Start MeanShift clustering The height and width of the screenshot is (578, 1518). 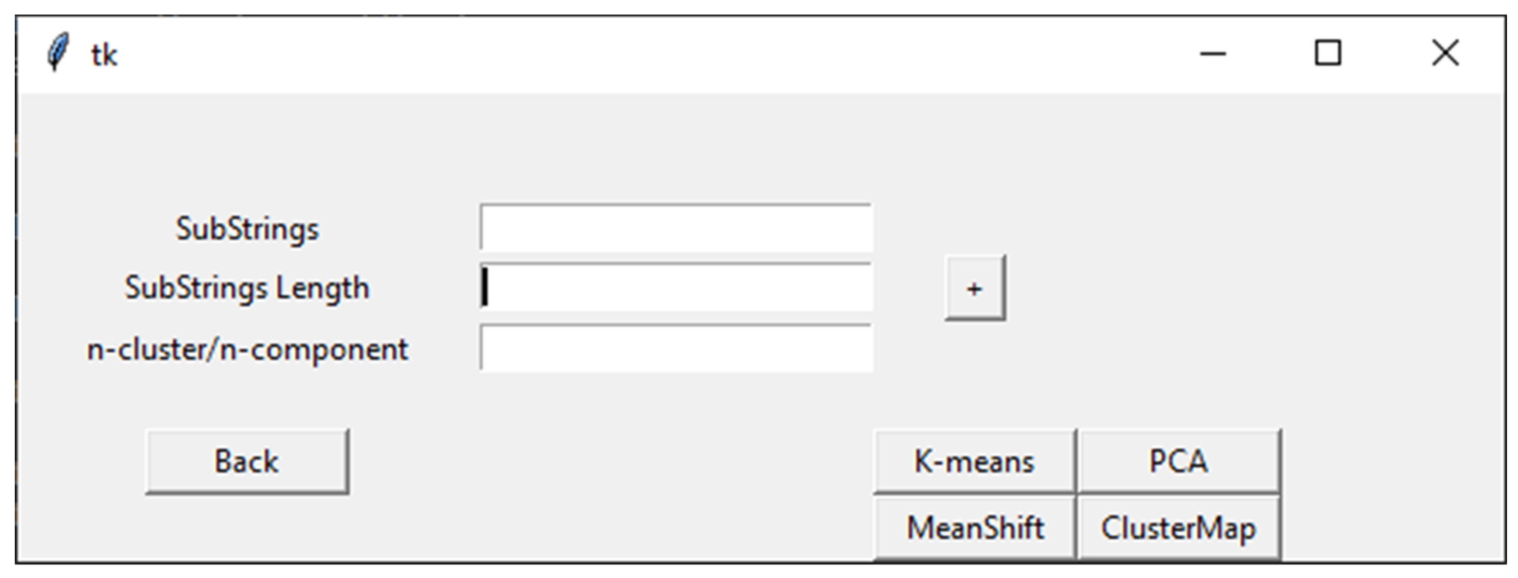974,528
